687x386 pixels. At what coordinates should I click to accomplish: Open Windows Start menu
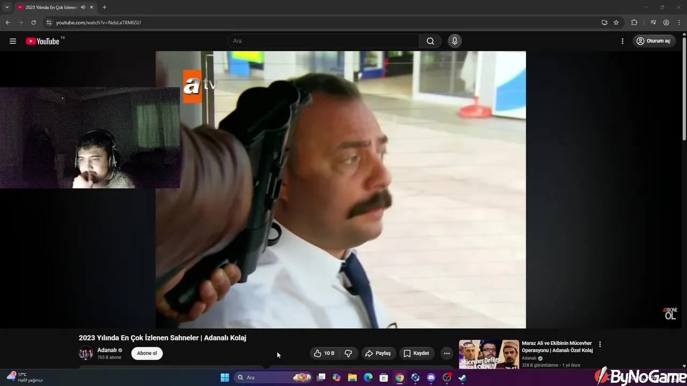tap(224, 377)
